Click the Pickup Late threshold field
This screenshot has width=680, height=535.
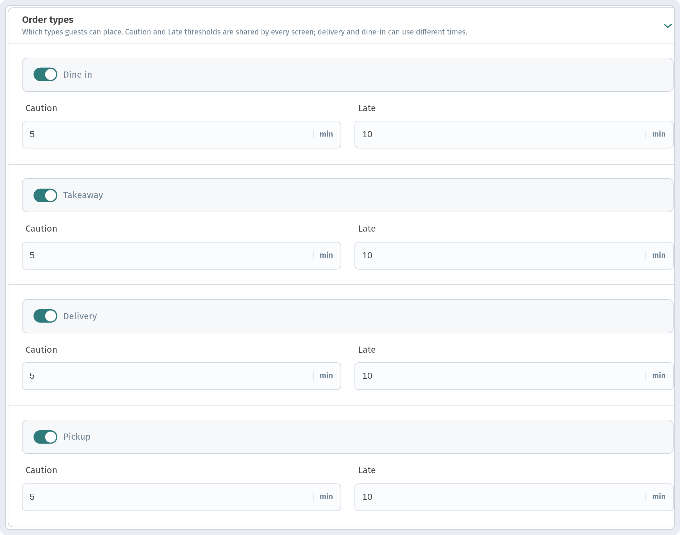pos(514,497)
